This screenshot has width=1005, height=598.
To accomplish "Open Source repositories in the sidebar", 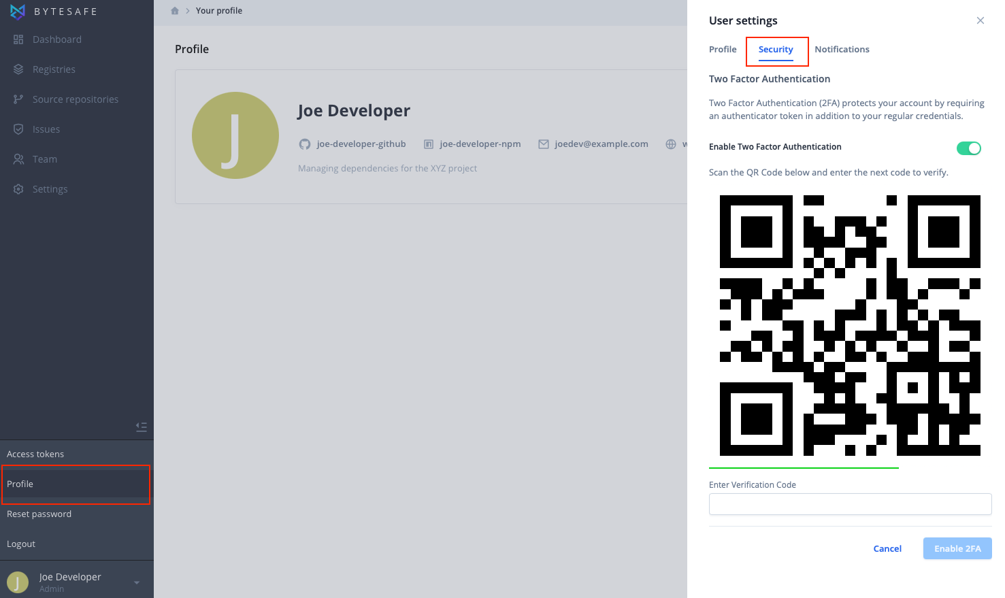I will pos(77,99).
